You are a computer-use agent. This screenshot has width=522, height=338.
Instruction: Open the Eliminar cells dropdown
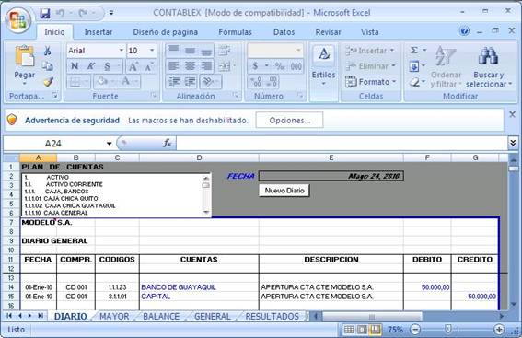click(x=371, y=66)
